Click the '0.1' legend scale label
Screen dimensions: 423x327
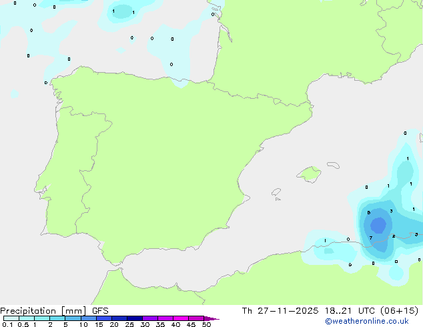pos(7,324)
